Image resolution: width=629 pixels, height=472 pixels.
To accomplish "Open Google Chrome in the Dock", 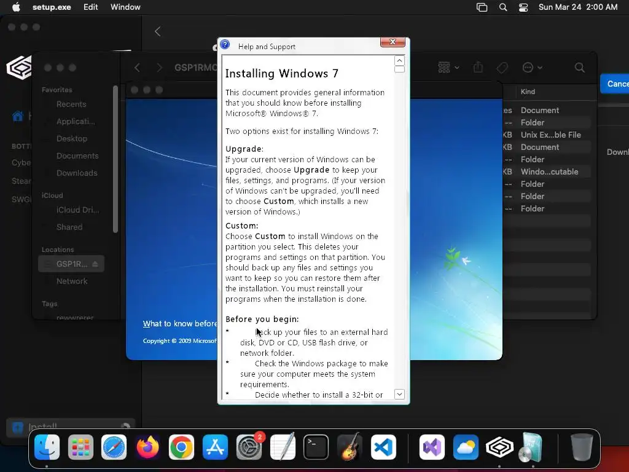I will click(x=181, y=447).
